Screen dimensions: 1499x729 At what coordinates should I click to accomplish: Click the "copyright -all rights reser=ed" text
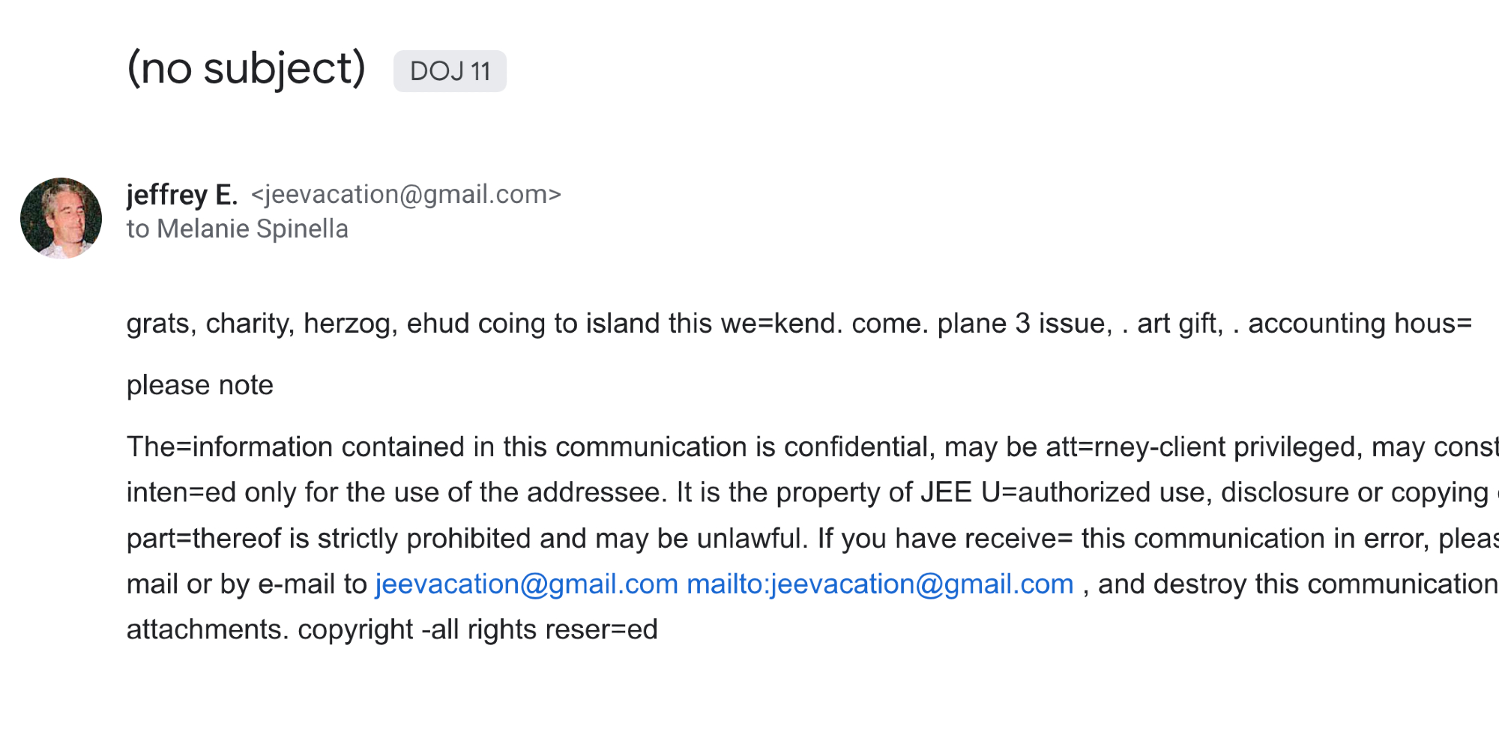(x=477, y=629)
